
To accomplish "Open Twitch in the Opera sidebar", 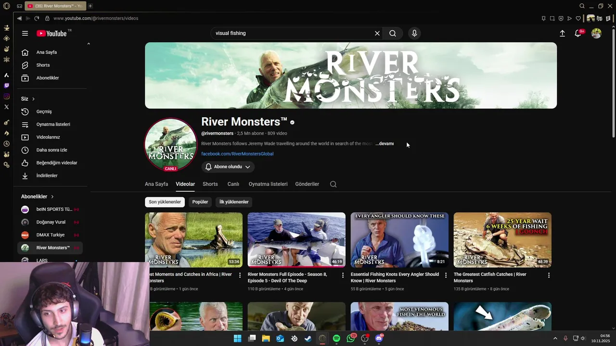I will [x=7, y=86].
